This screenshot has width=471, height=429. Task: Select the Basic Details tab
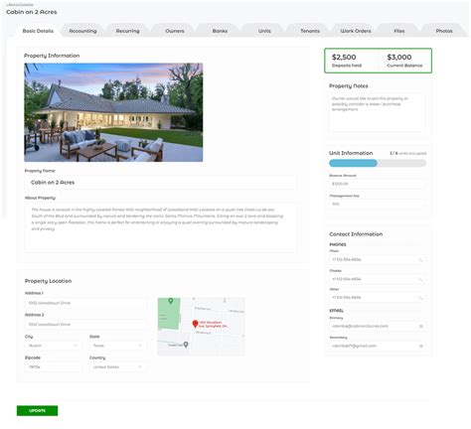tap(38, 31)
